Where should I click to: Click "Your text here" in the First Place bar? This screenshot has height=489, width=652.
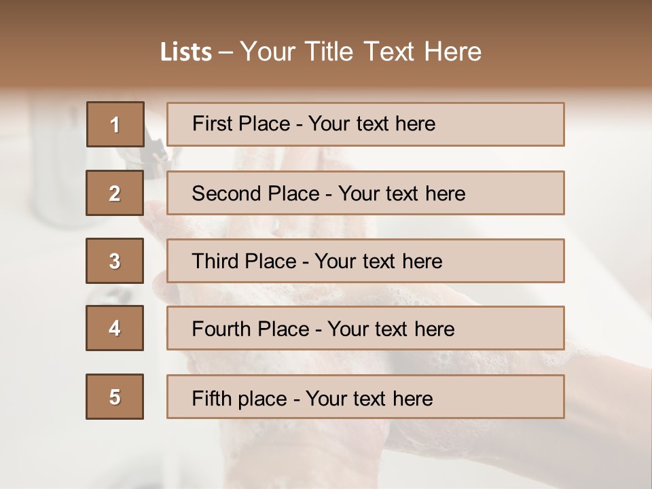click(x=372, y=124)
